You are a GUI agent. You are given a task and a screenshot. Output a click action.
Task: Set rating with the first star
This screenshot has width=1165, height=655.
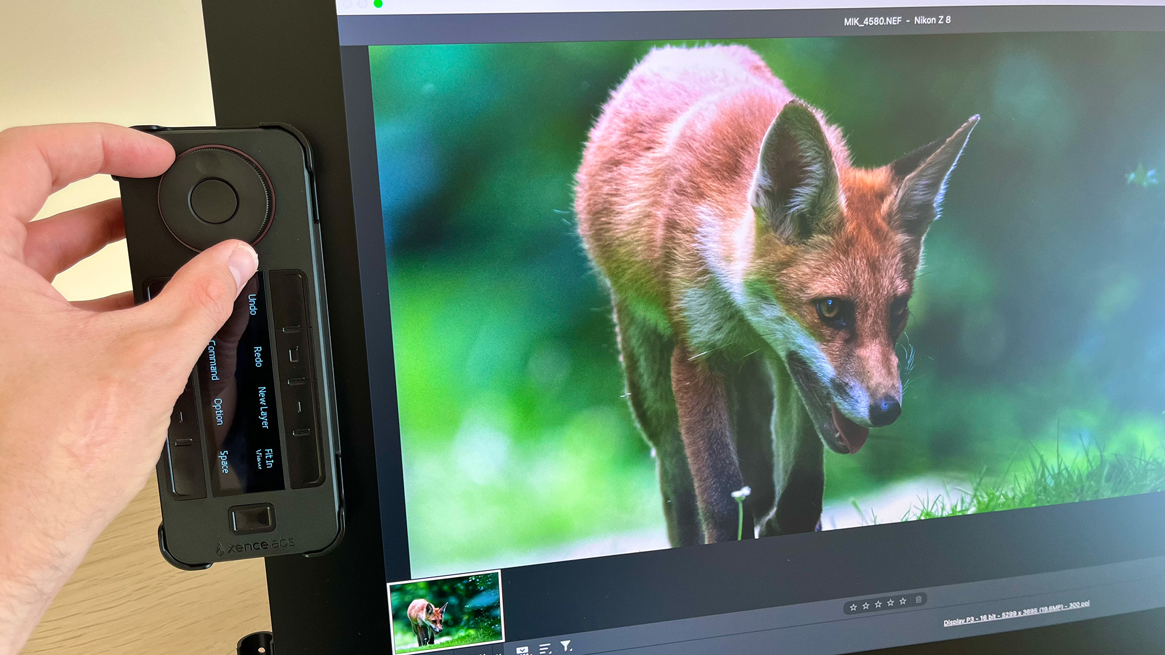click(853, 607)
